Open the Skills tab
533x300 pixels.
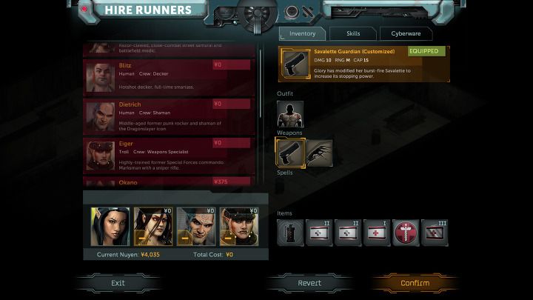tap(353, 33)
